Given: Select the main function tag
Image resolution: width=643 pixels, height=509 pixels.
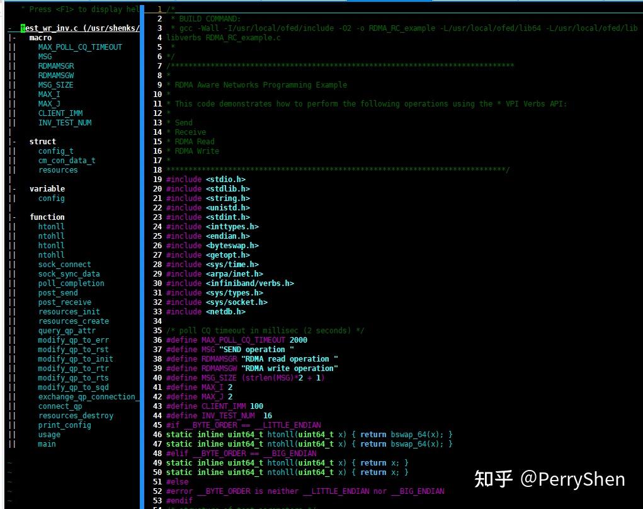Looking at the screenshot, I should click(x=47, y=443).
